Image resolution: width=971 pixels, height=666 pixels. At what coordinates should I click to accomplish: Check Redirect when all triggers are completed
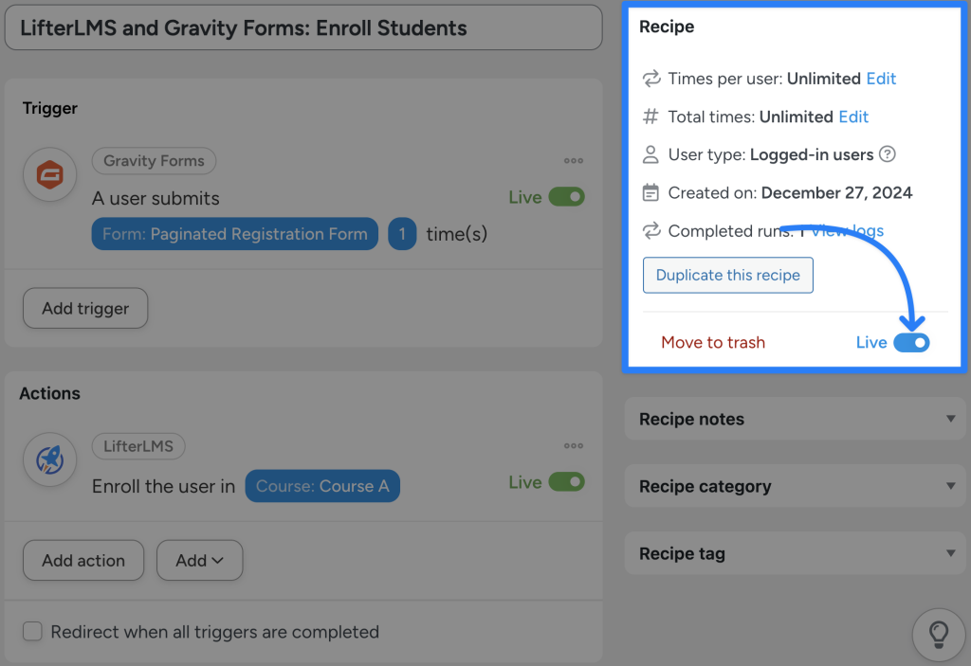(32, 631)
